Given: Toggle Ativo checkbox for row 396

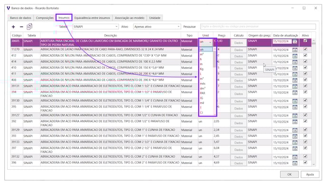Looking at the screenshot, I should (305, 162).
